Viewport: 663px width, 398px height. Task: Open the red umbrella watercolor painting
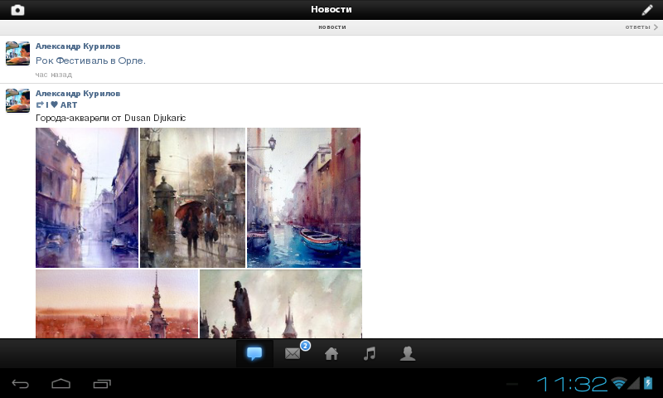tap(192, 197)
